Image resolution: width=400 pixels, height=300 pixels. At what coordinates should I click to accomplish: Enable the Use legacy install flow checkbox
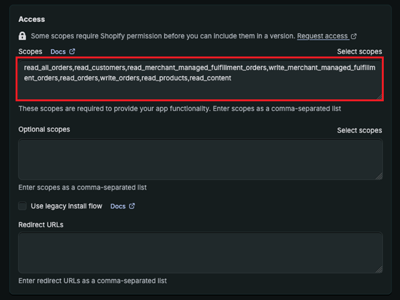23,206
